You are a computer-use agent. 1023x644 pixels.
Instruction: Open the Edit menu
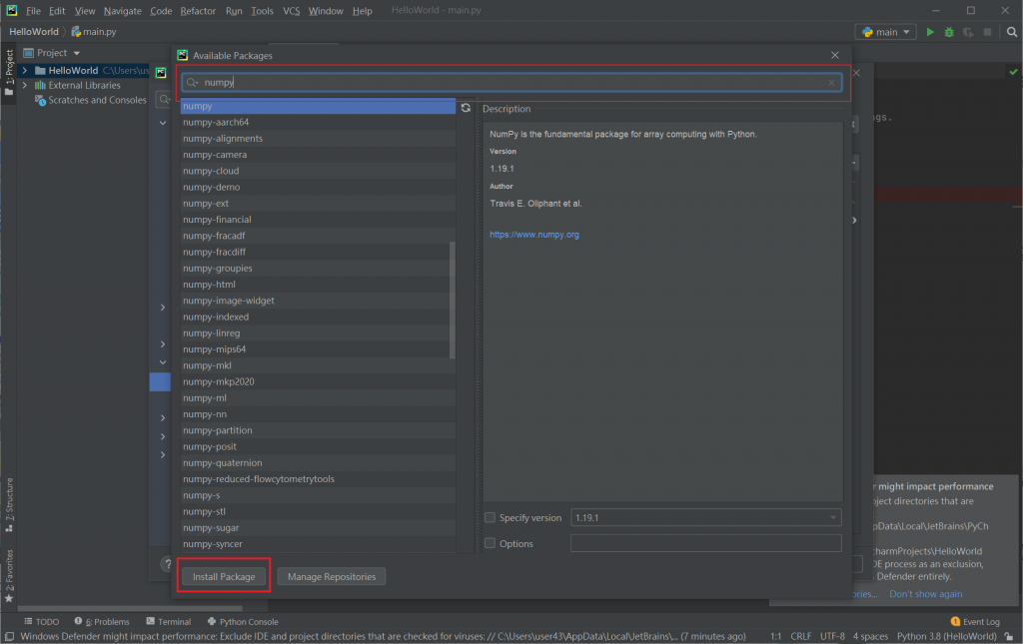pyautogui.click(x=57, y=10)
